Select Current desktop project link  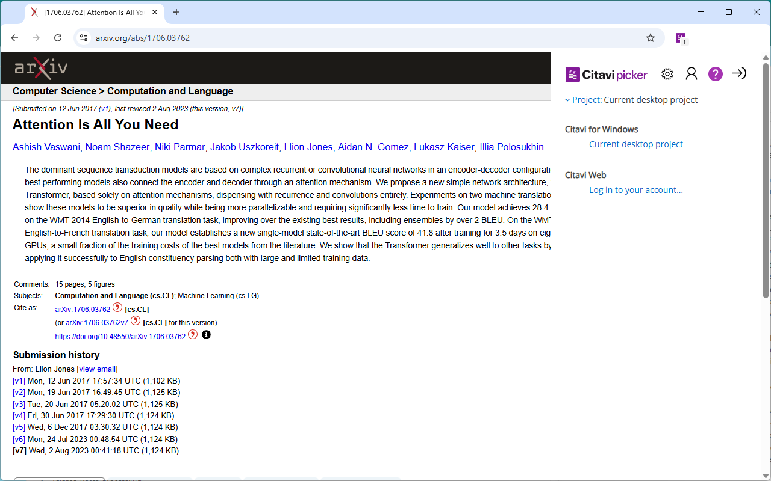pos(636,144)
